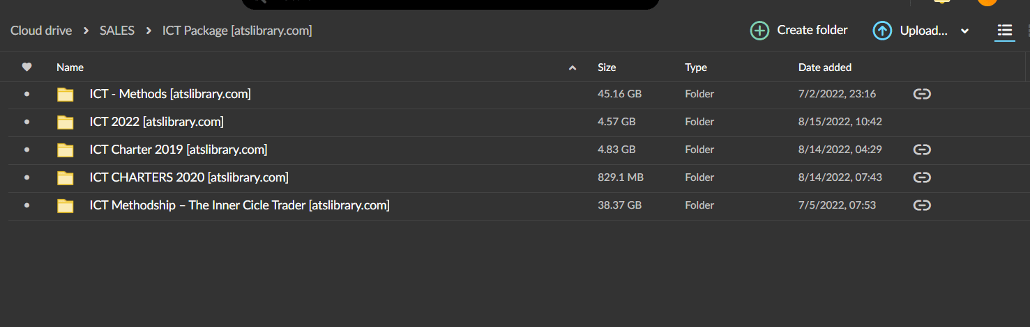Toggle favorite dot for ICT - Methods

point(27,94)
